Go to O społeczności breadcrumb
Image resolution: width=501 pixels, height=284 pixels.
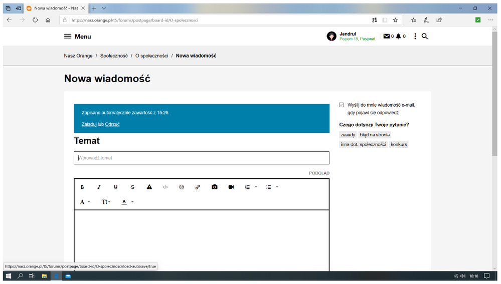click(x=152, y=56)
